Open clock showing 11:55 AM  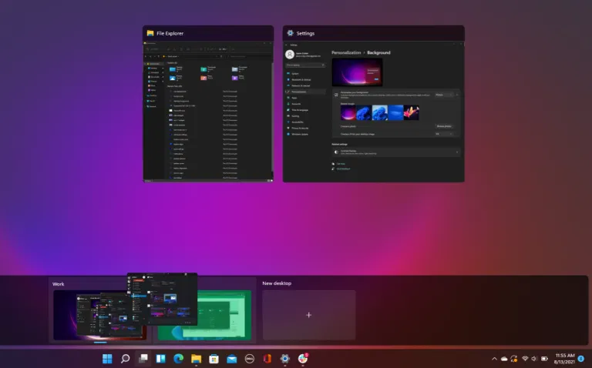pyautogui.click(x=565, y=359)
